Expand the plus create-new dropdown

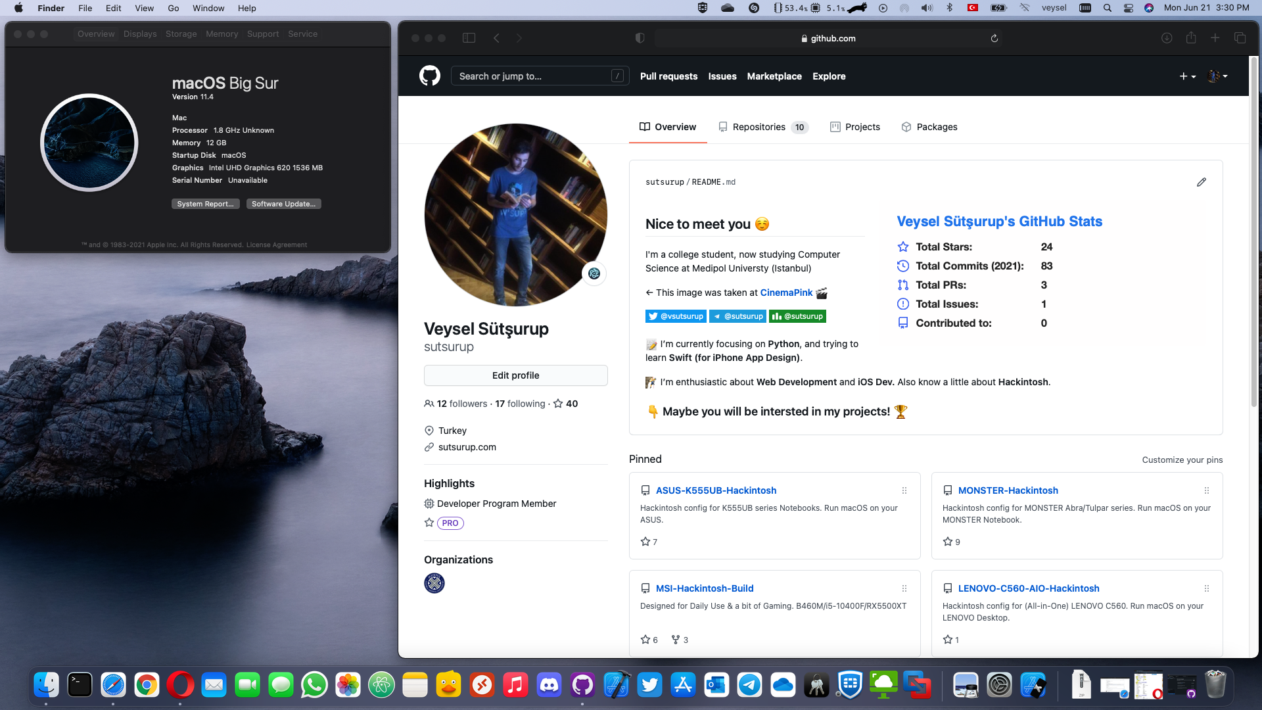[1187, 76]
